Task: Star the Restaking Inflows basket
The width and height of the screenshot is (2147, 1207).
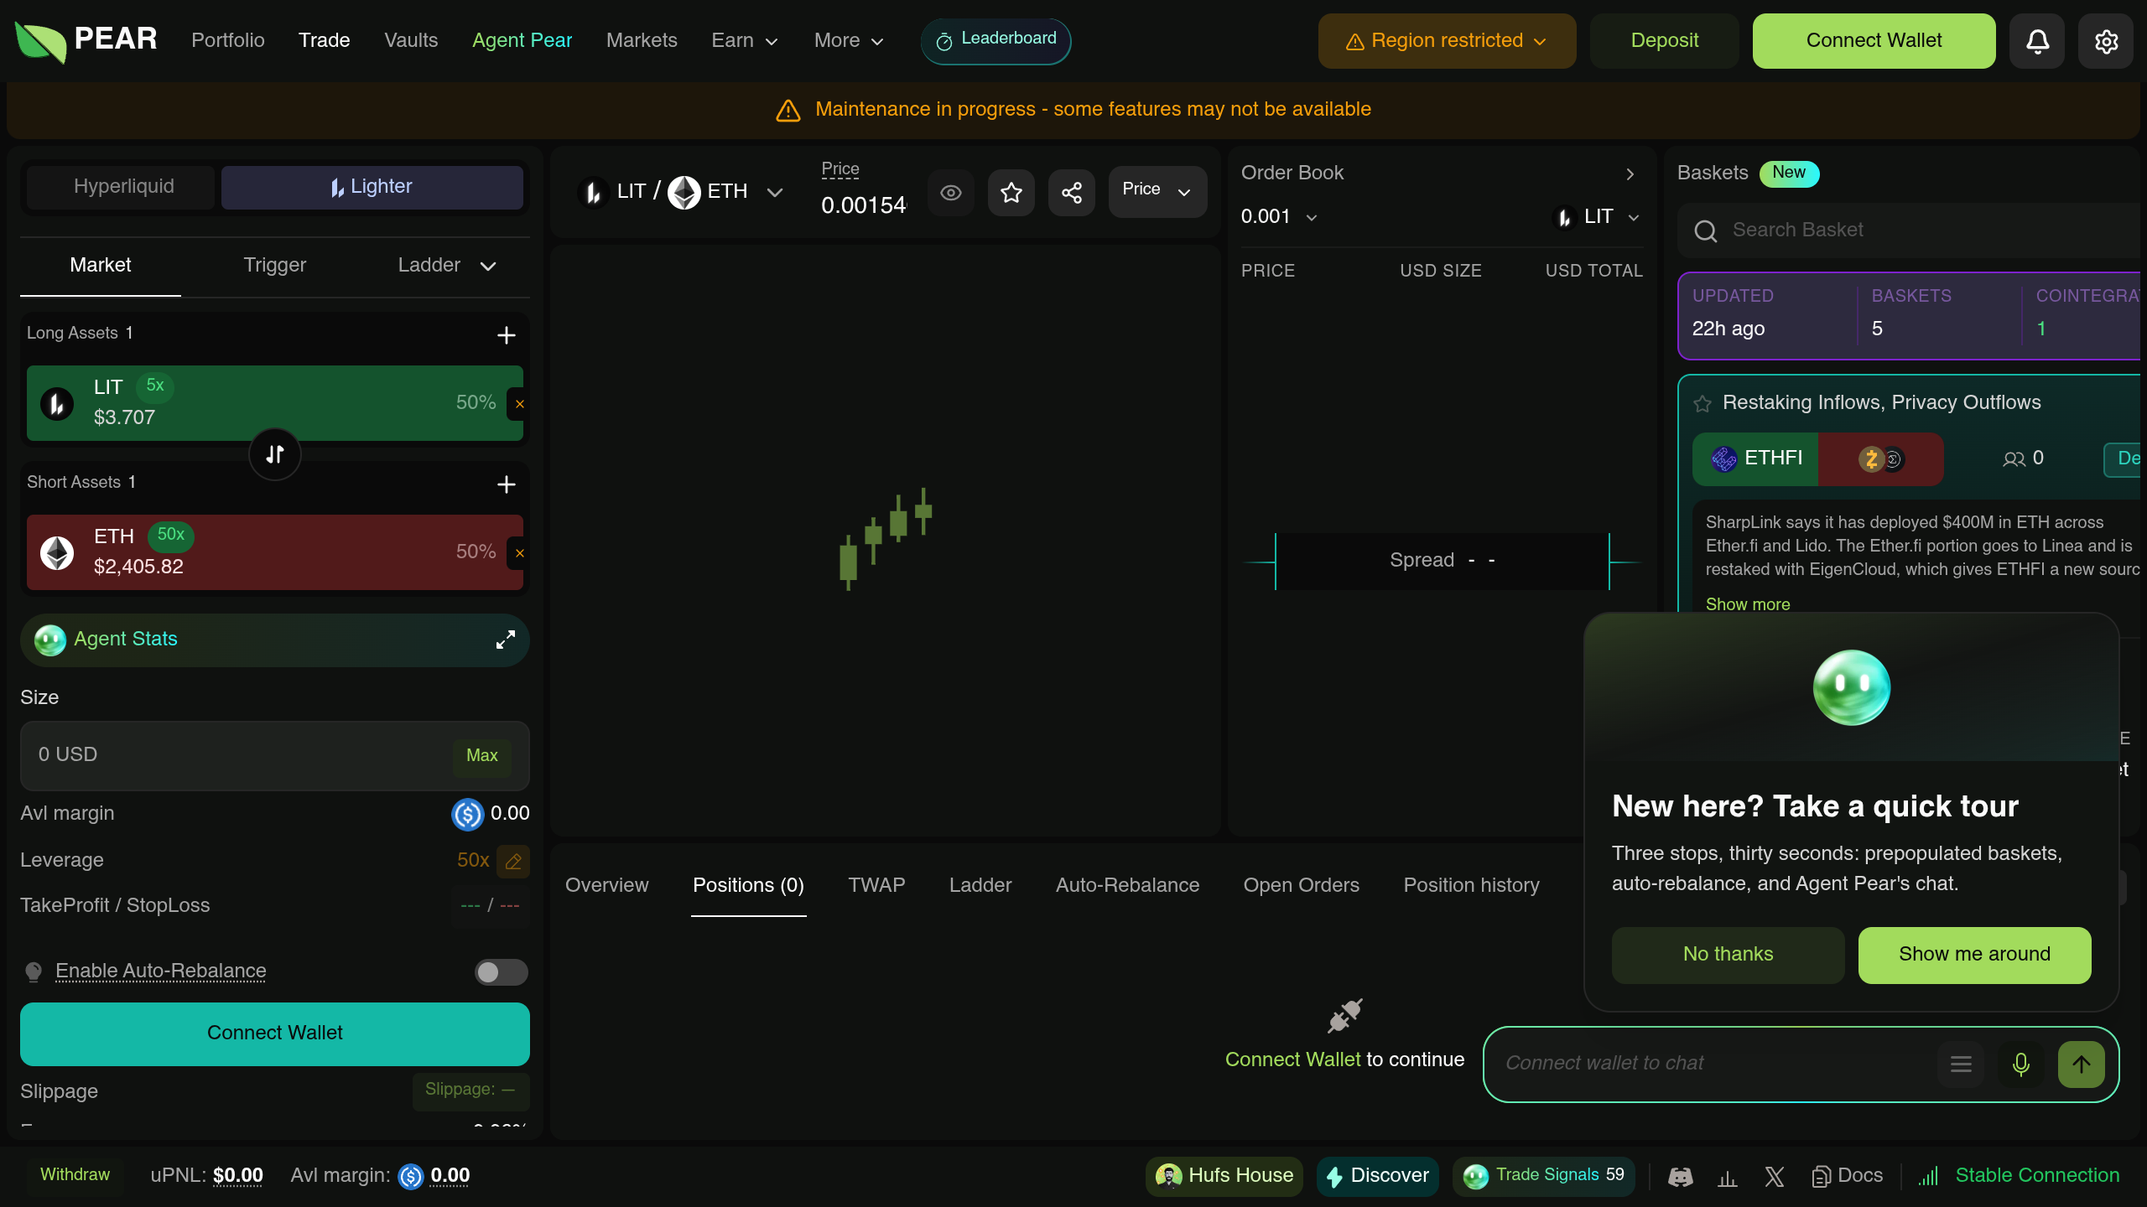Action: pyautogui.click(x=1702, y=404)
